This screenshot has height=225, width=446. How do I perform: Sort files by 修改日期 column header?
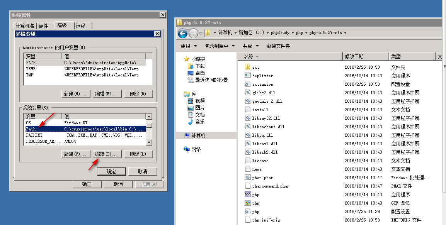click(x=366, y=56)
